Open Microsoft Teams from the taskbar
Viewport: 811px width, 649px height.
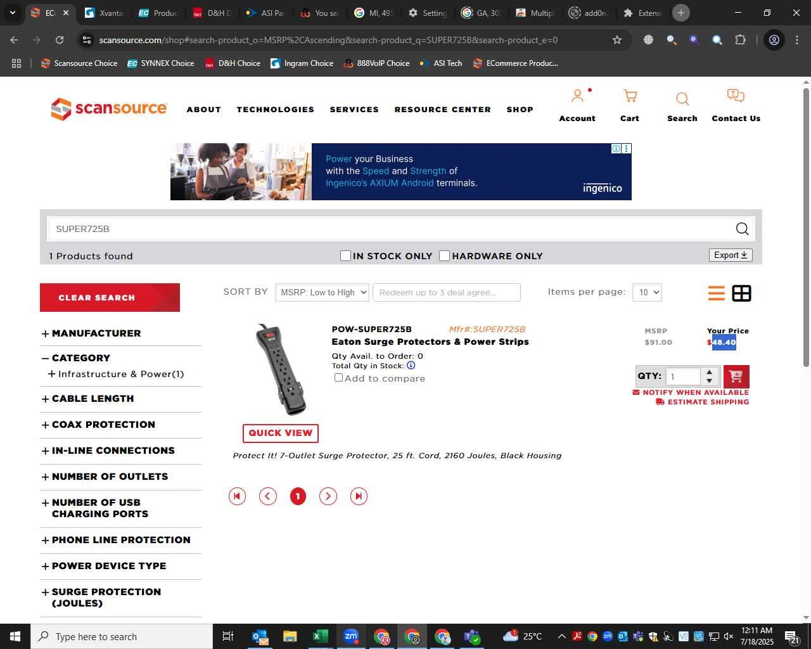coord(472,636)
